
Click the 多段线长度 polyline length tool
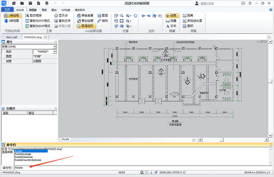pyautogui.click(x=192, y=21)
